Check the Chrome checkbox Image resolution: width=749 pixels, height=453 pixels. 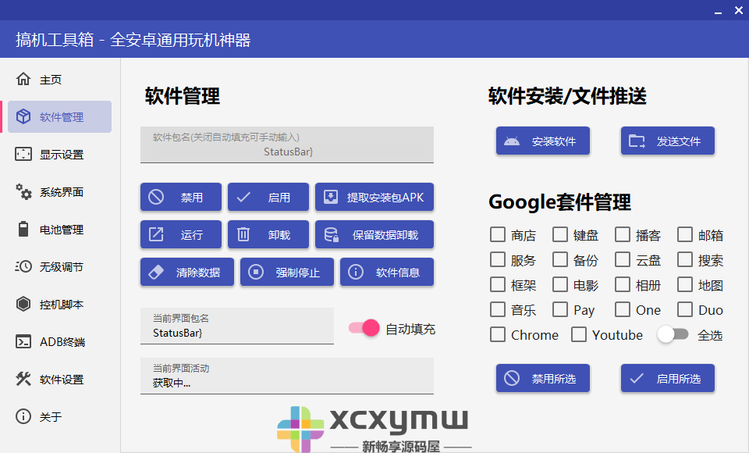click(497, 334)
